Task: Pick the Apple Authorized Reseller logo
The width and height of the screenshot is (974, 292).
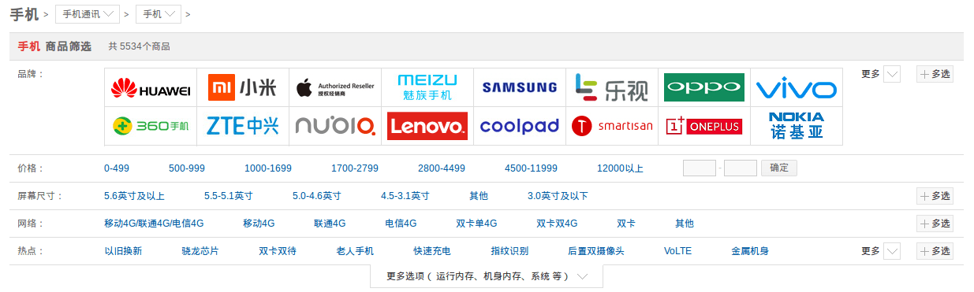Action: 335,87
